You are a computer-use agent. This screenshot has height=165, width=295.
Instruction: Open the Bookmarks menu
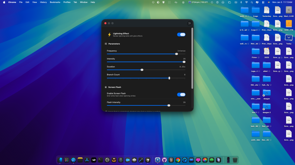point(55,2)
